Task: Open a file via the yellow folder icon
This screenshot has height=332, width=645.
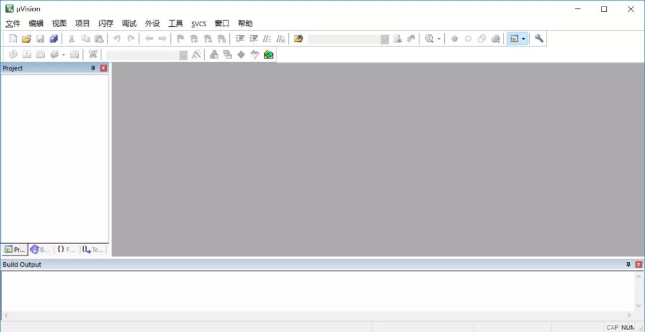Action: (26, 39)
